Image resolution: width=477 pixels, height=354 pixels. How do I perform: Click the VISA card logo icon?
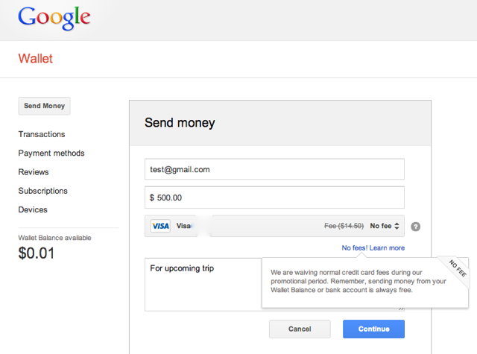click(x=160, y=226)
